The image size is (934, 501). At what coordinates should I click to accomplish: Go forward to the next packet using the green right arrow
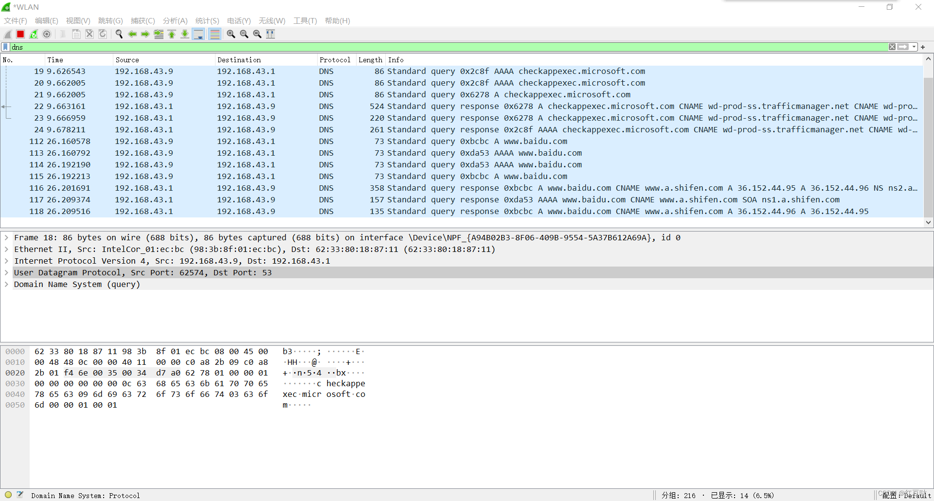point(145,34)
